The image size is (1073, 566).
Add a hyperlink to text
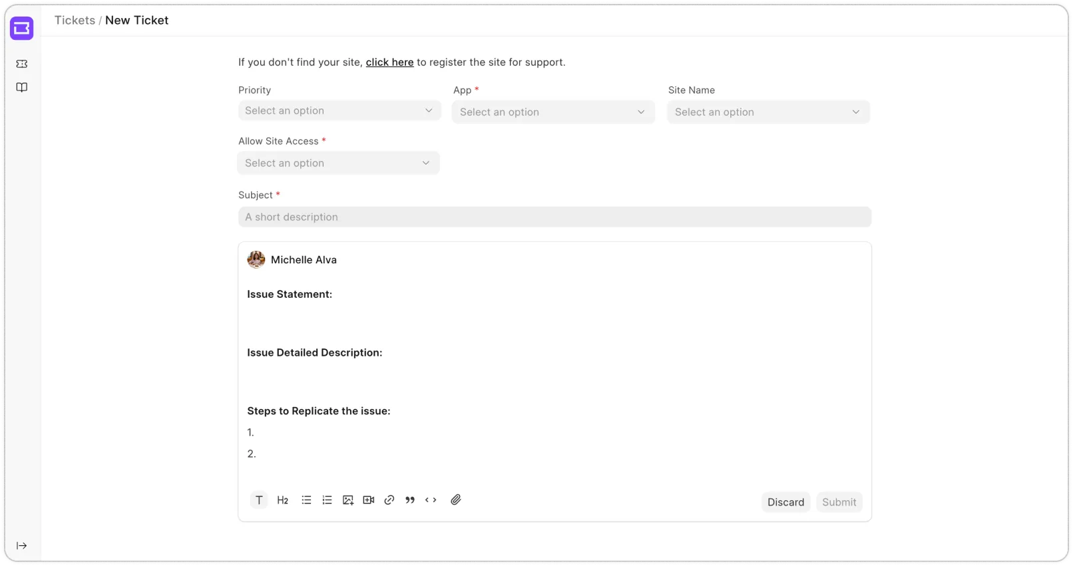(389, 500)
